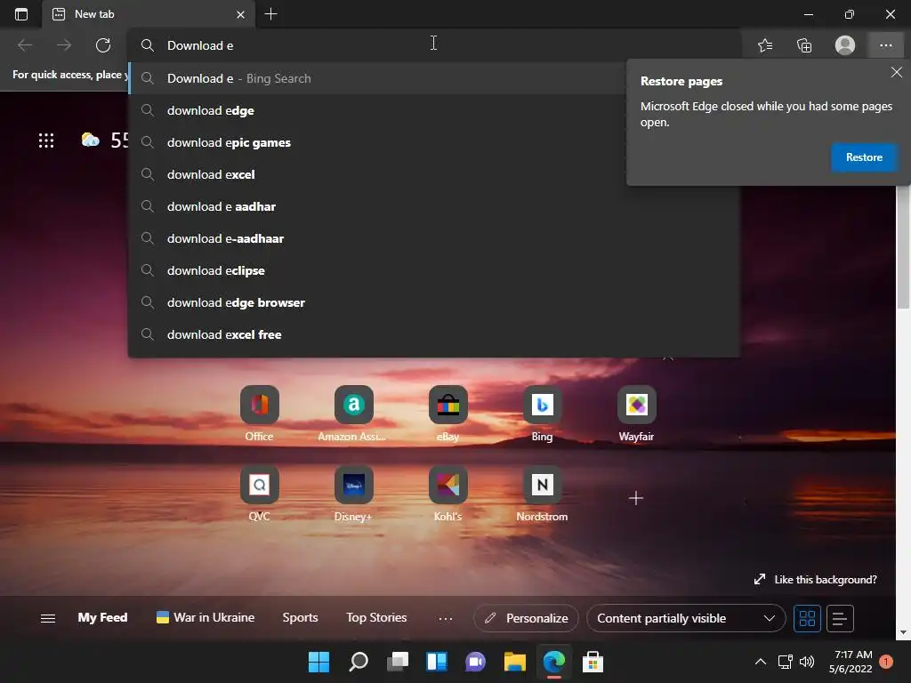Choose suggestion 'download edge browser'
Screen dimensions: 911x683
coord(434,302)
